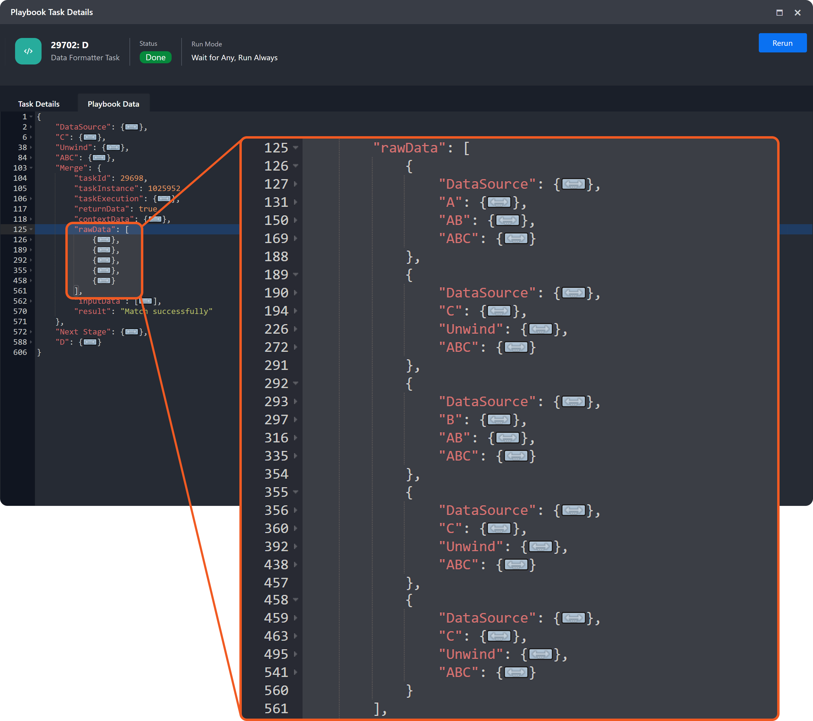Select the Playbook Data tab
813x721 pixels.
click(x=113, y=104)
